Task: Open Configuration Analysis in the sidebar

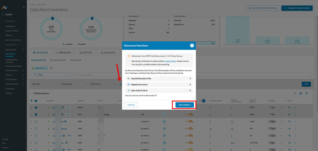Action: [11, 61]
